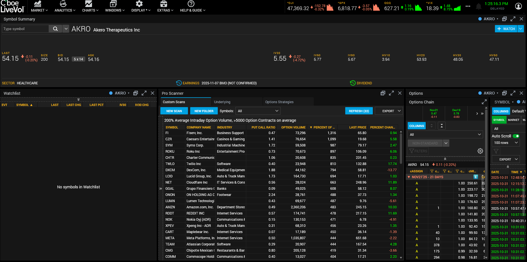
Task: Click the Dividend history icon
Action: tap(353, 83)
